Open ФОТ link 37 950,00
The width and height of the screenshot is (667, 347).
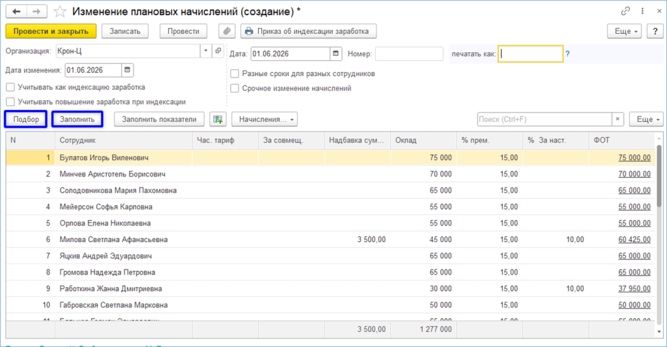click(634, 289)
